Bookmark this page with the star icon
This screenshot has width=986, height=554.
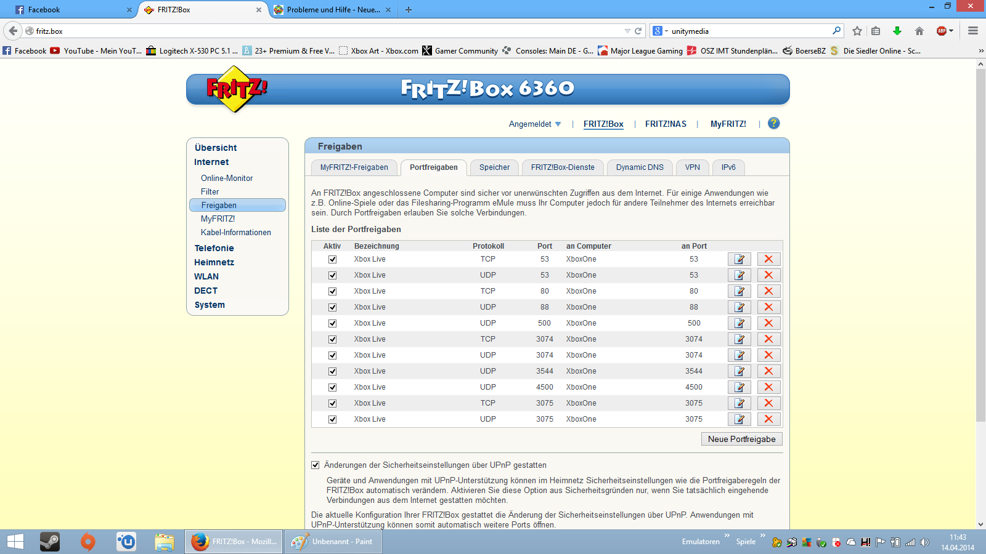857,31
